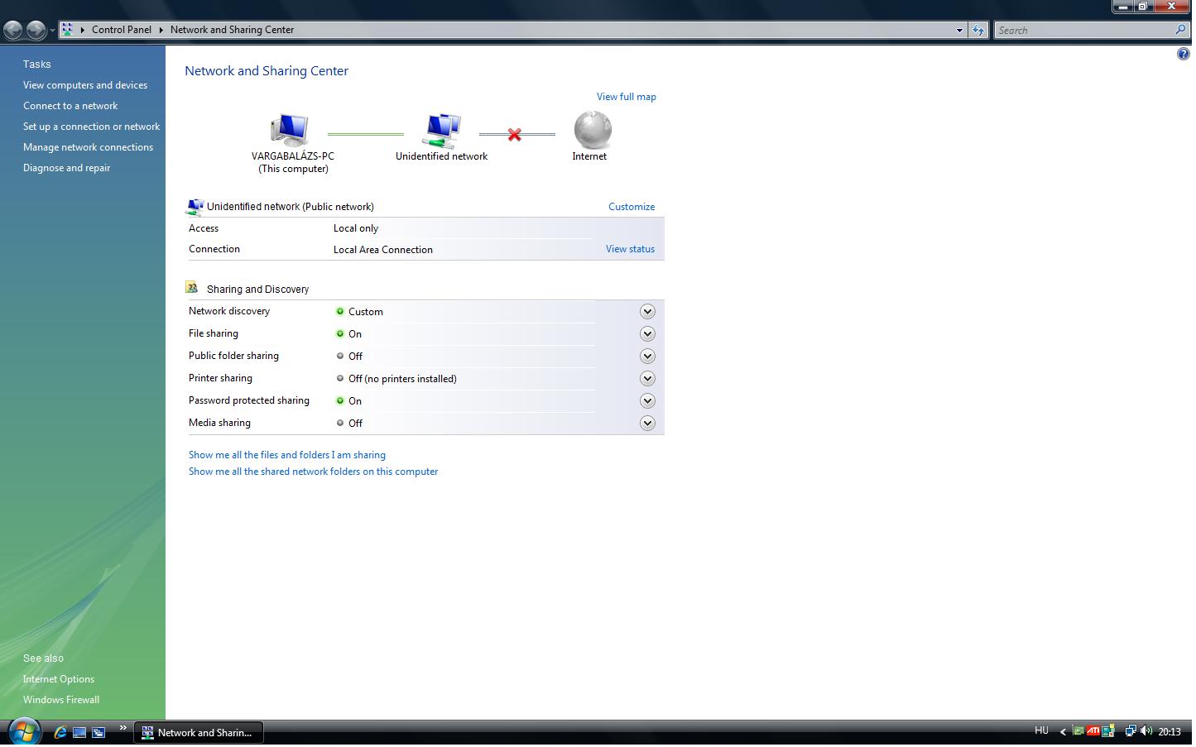
Task: Click the VARGABALÁZS-PC computer icon
Action: tap(290, 130)
